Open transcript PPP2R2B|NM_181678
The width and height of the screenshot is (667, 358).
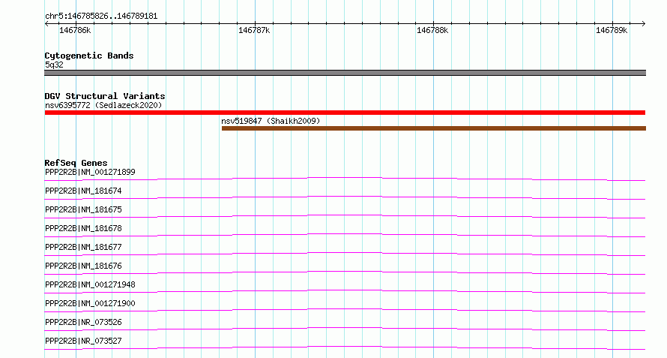pos(83,228)
